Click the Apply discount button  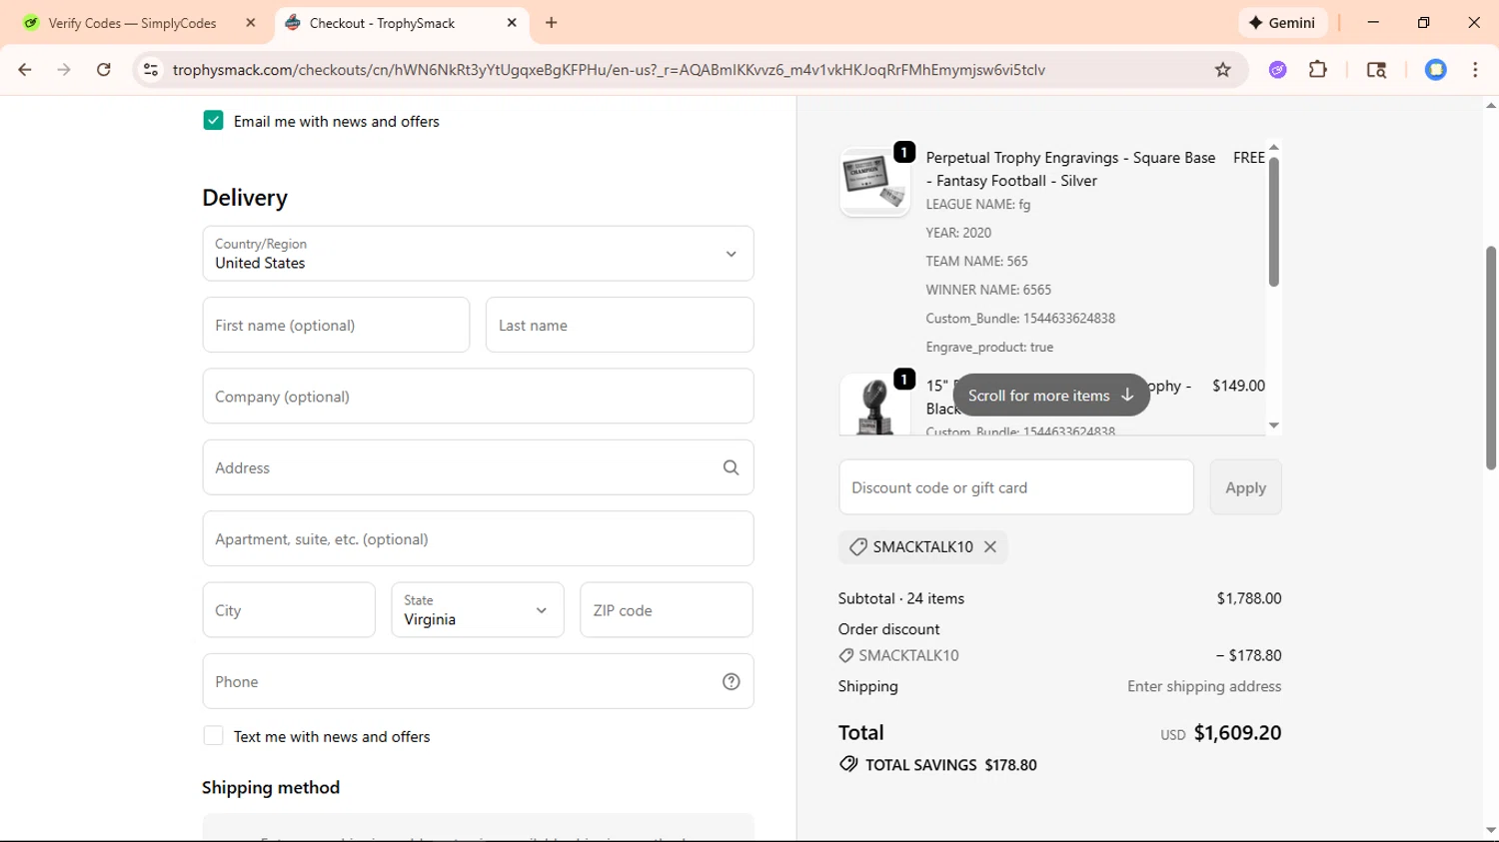click(1245, 487)
